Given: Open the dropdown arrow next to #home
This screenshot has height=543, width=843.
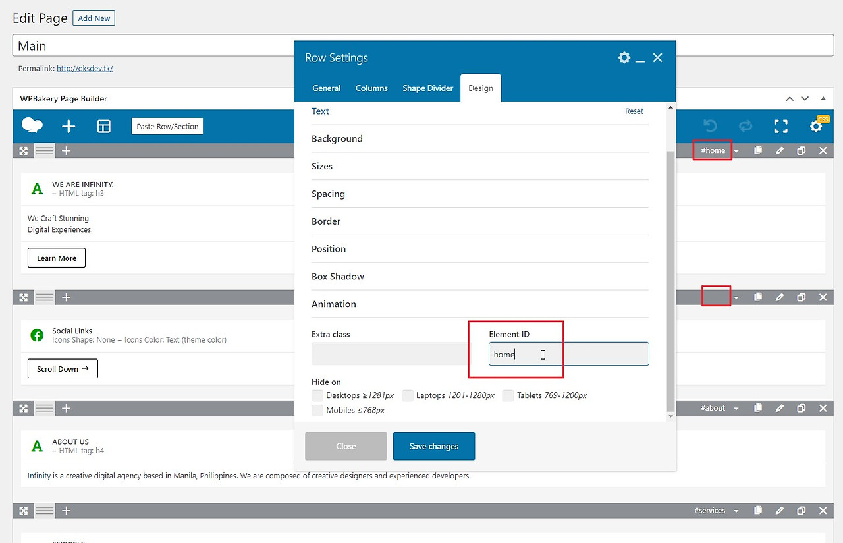Looking at the screenshot, I should (x=736, y=152).
